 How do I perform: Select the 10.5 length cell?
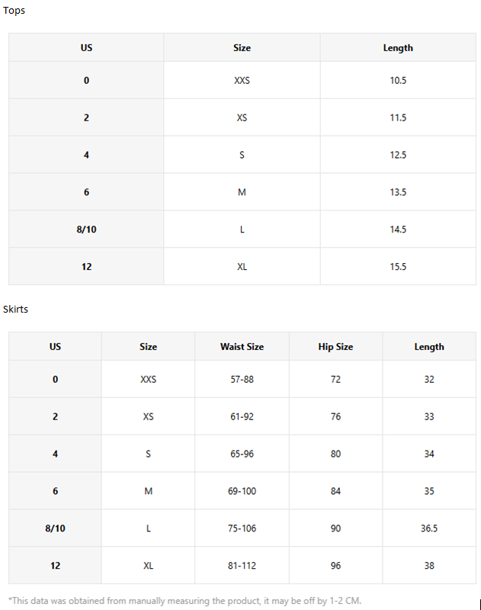(398, 81)
